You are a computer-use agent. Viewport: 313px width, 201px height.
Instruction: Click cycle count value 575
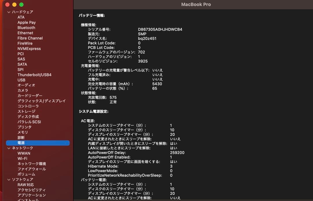113,97
